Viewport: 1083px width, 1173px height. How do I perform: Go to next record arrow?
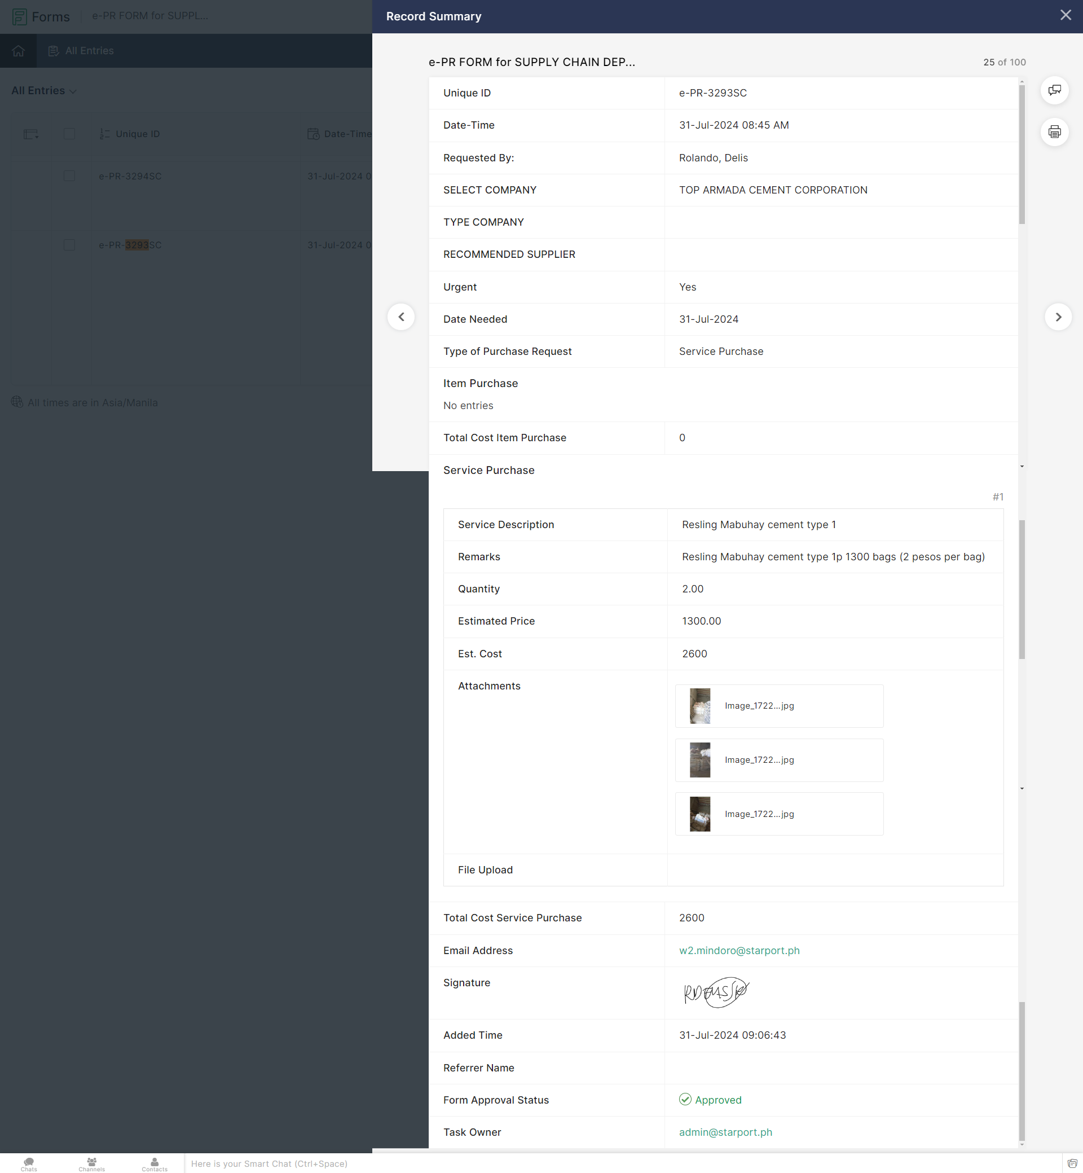click(1058, 317)
